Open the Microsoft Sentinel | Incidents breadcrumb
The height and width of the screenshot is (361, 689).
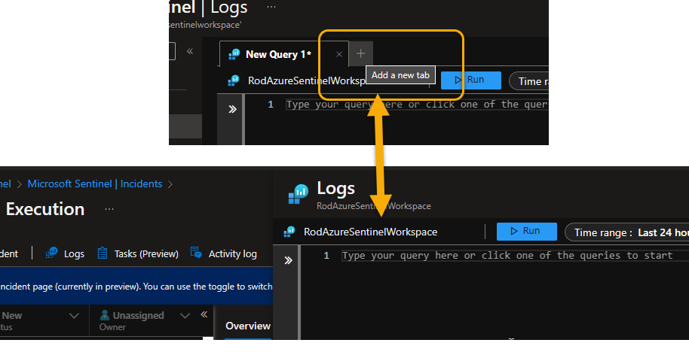(95, 184)
